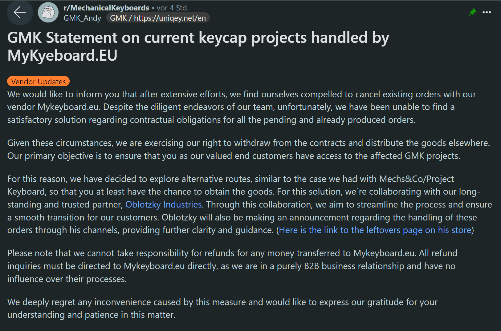Open the MechanicalKeyboards subreddit avatar
501x331 pixels.
48,13
